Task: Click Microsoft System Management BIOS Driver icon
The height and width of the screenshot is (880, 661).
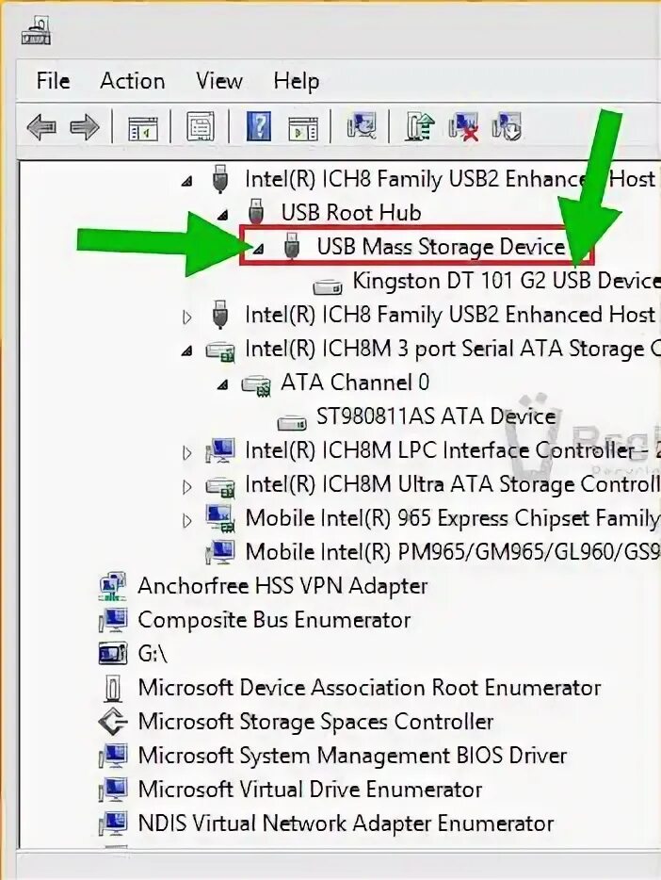Action: 113,757
